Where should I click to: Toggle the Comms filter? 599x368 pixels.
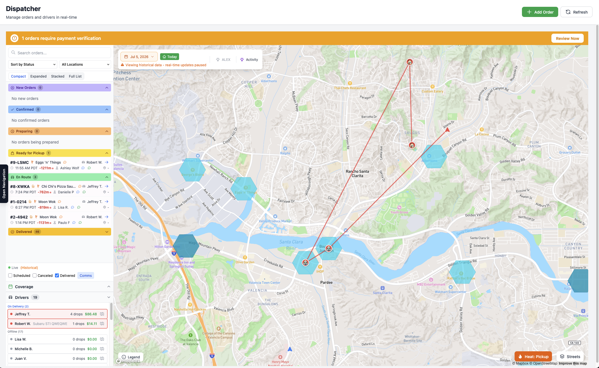click(86, 275)
